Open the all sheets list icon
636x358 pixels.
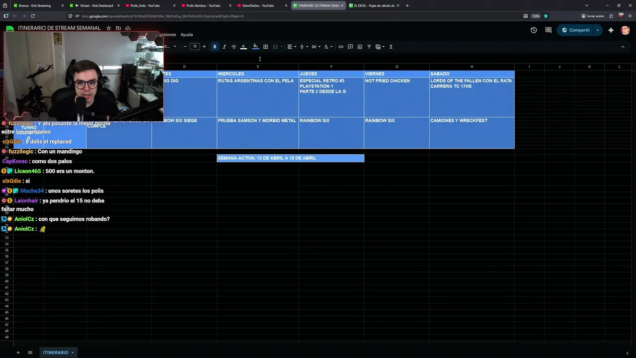click(x=30, y=353)
